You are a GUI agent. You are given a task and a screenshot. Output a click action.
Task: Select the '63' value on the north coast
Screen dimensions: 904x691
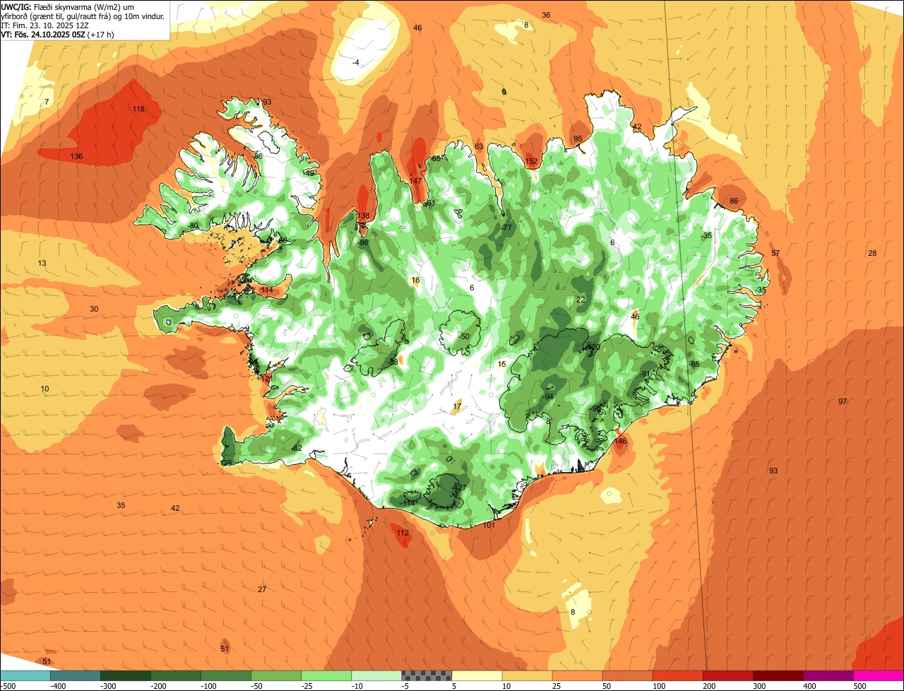pos(479,147)
